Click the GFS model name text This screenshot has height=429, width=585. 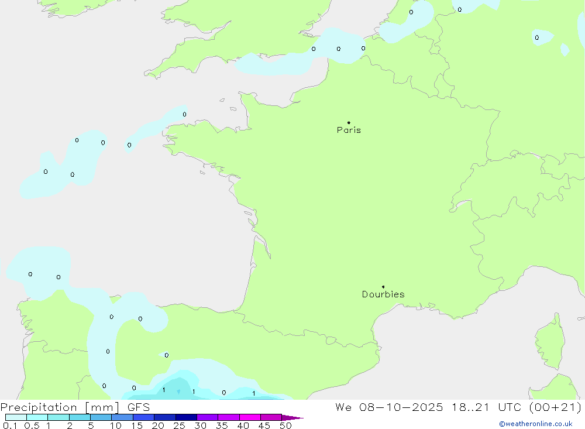point(139,407)
